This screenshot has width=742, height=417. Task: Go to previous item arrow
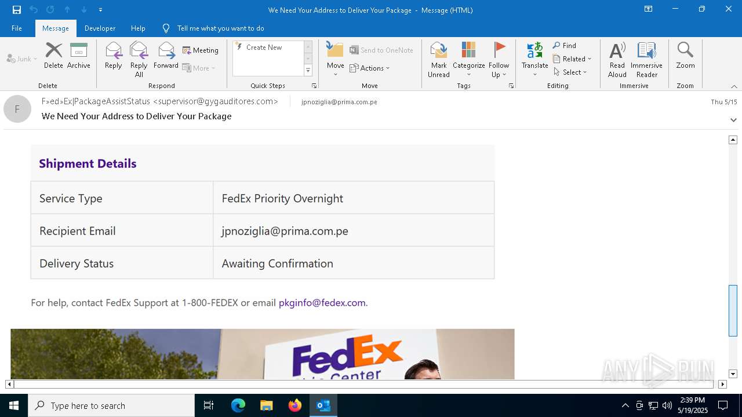67,10
